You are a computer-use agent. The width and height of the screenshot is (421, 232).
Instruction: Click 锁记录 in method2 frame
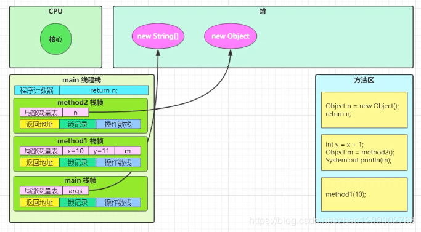pyautogui.click(x=78, y=124)
